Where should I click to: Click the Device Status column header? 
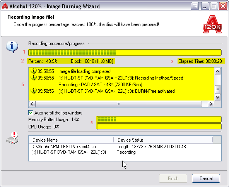point(163,140)
